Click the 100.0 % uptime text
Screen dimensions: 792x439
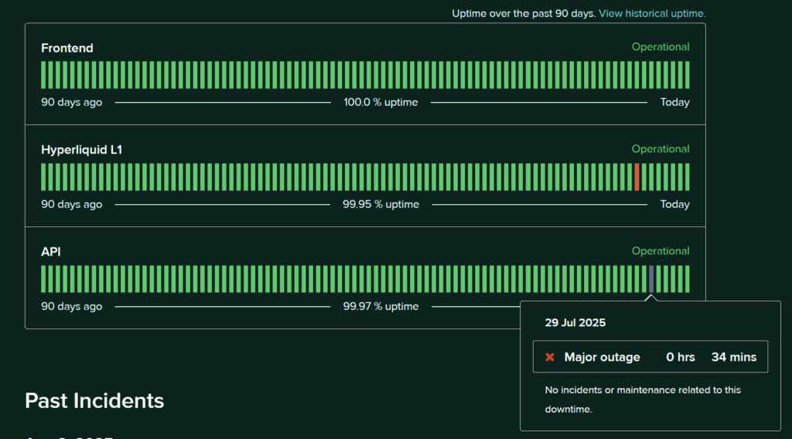click(381, 103)
